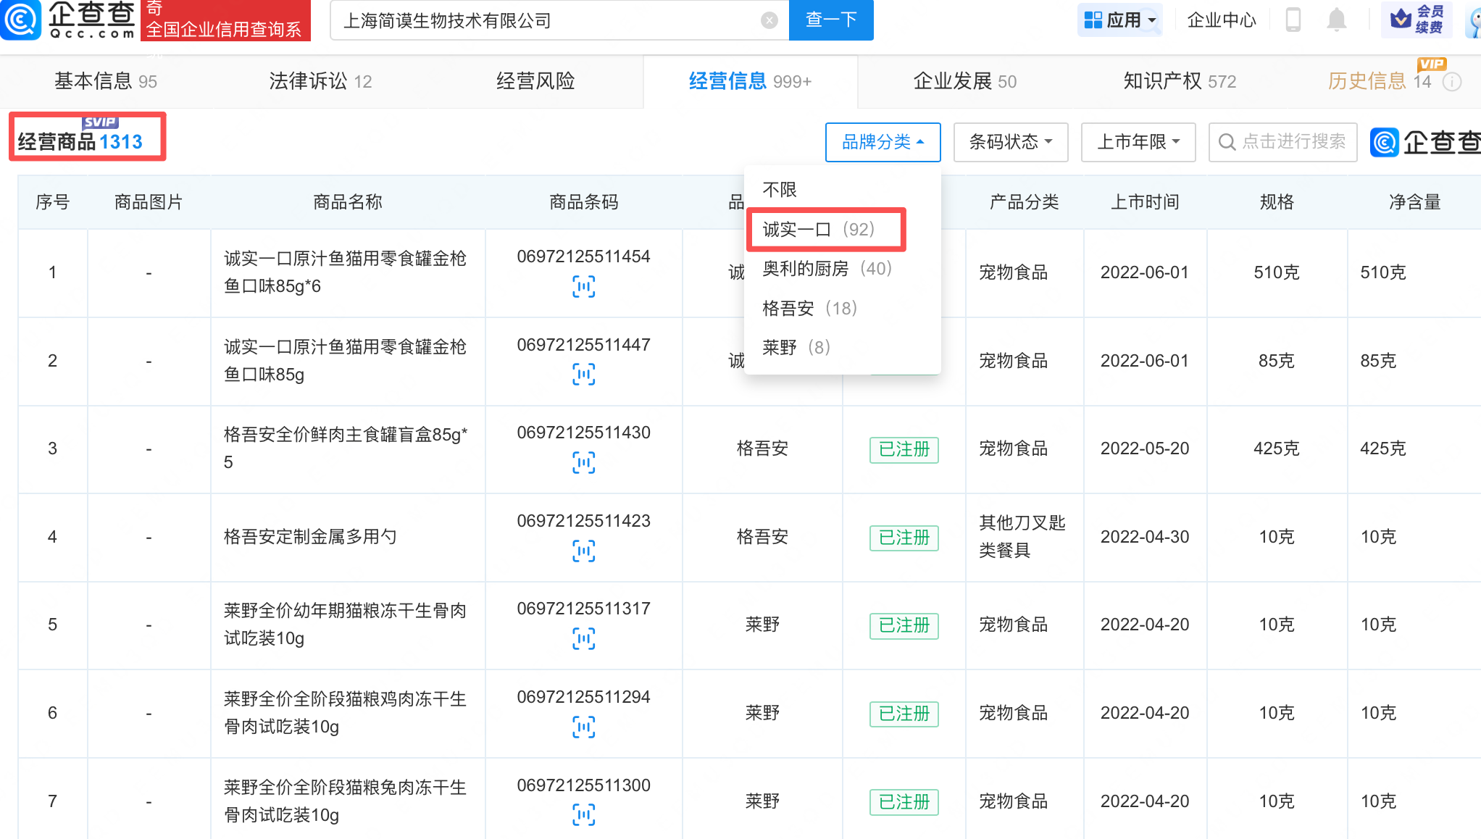Switch to the 法律诉讼 tab
The image size is (1481, 839).
point(320,81)
